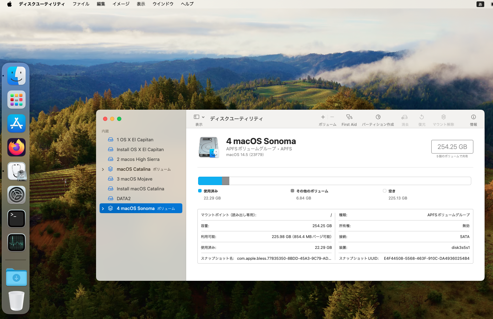Screen dimensions: 493x319
Task: Open the Apple menu
Action: click(x=9, y=4)
